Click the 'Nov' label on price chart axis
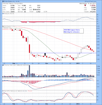 [x=13, y=63]
